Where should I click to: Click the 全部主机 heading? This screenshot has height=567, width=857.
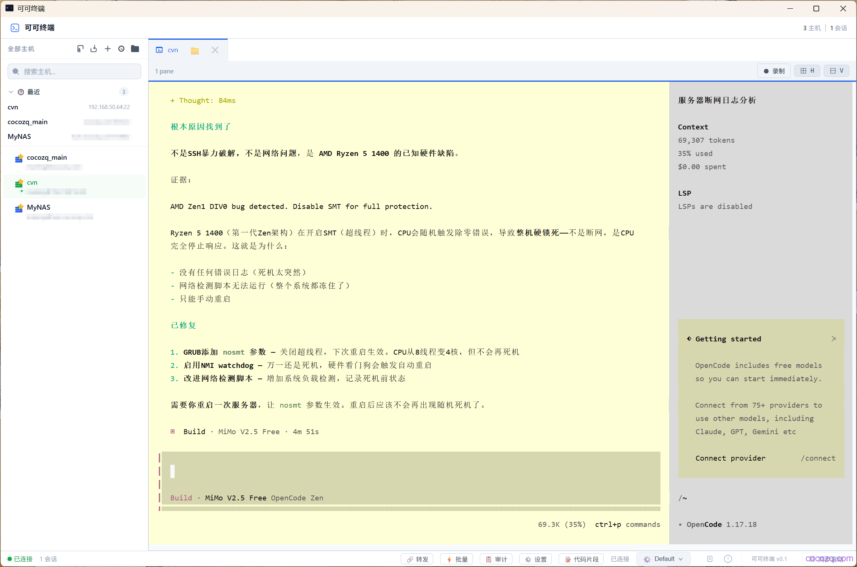click(x=21, y=49)
